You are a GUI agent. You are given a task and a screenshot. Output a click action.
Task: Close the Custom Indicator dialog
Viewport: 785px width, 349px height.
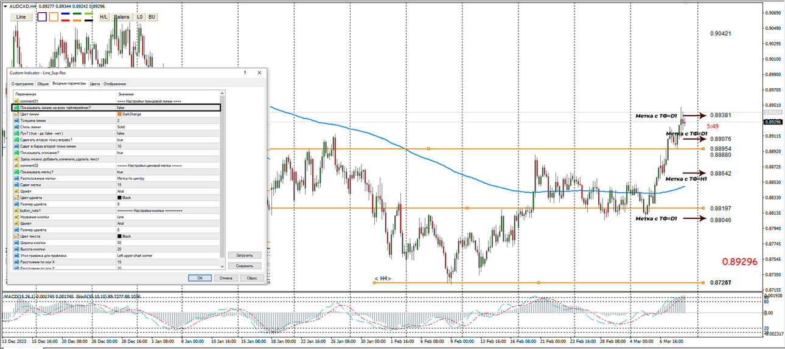tap(259, 72)
